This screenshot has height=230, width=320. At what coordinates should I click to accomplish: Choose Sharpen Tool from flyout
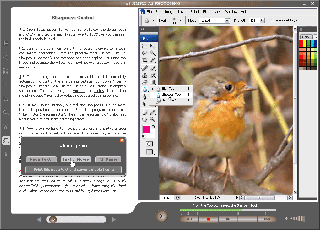tap(171, 94)
